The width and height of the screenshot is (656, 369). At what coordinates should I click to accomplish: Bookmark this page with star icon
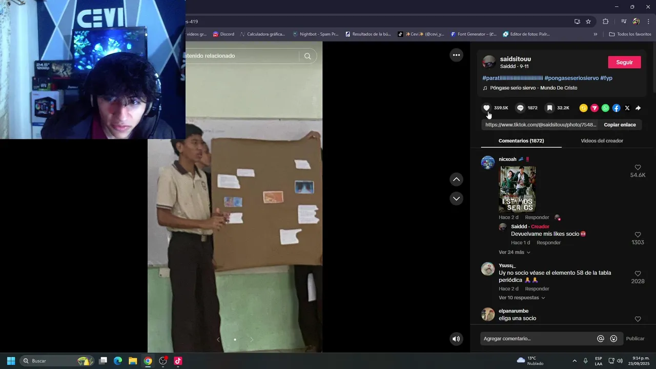[588, 22]
